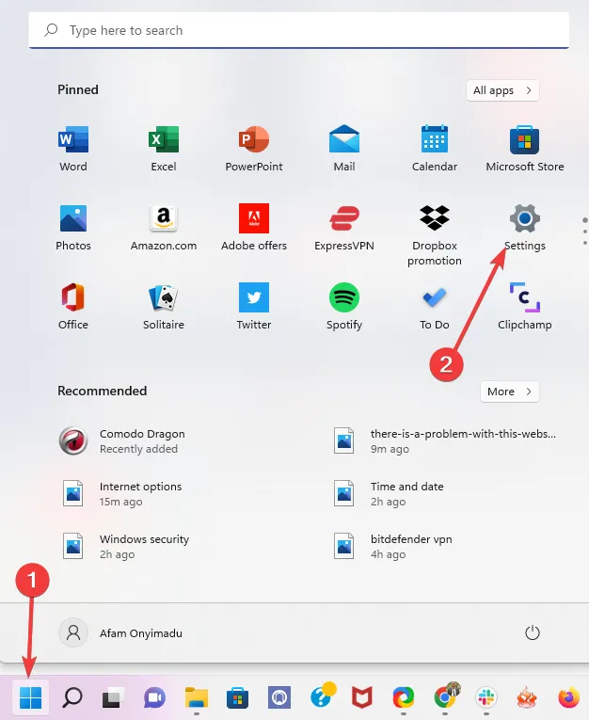Open the Microsoft Store pinned app
The width and height of the screenshot is (589, 720).
tap(525, 149)
